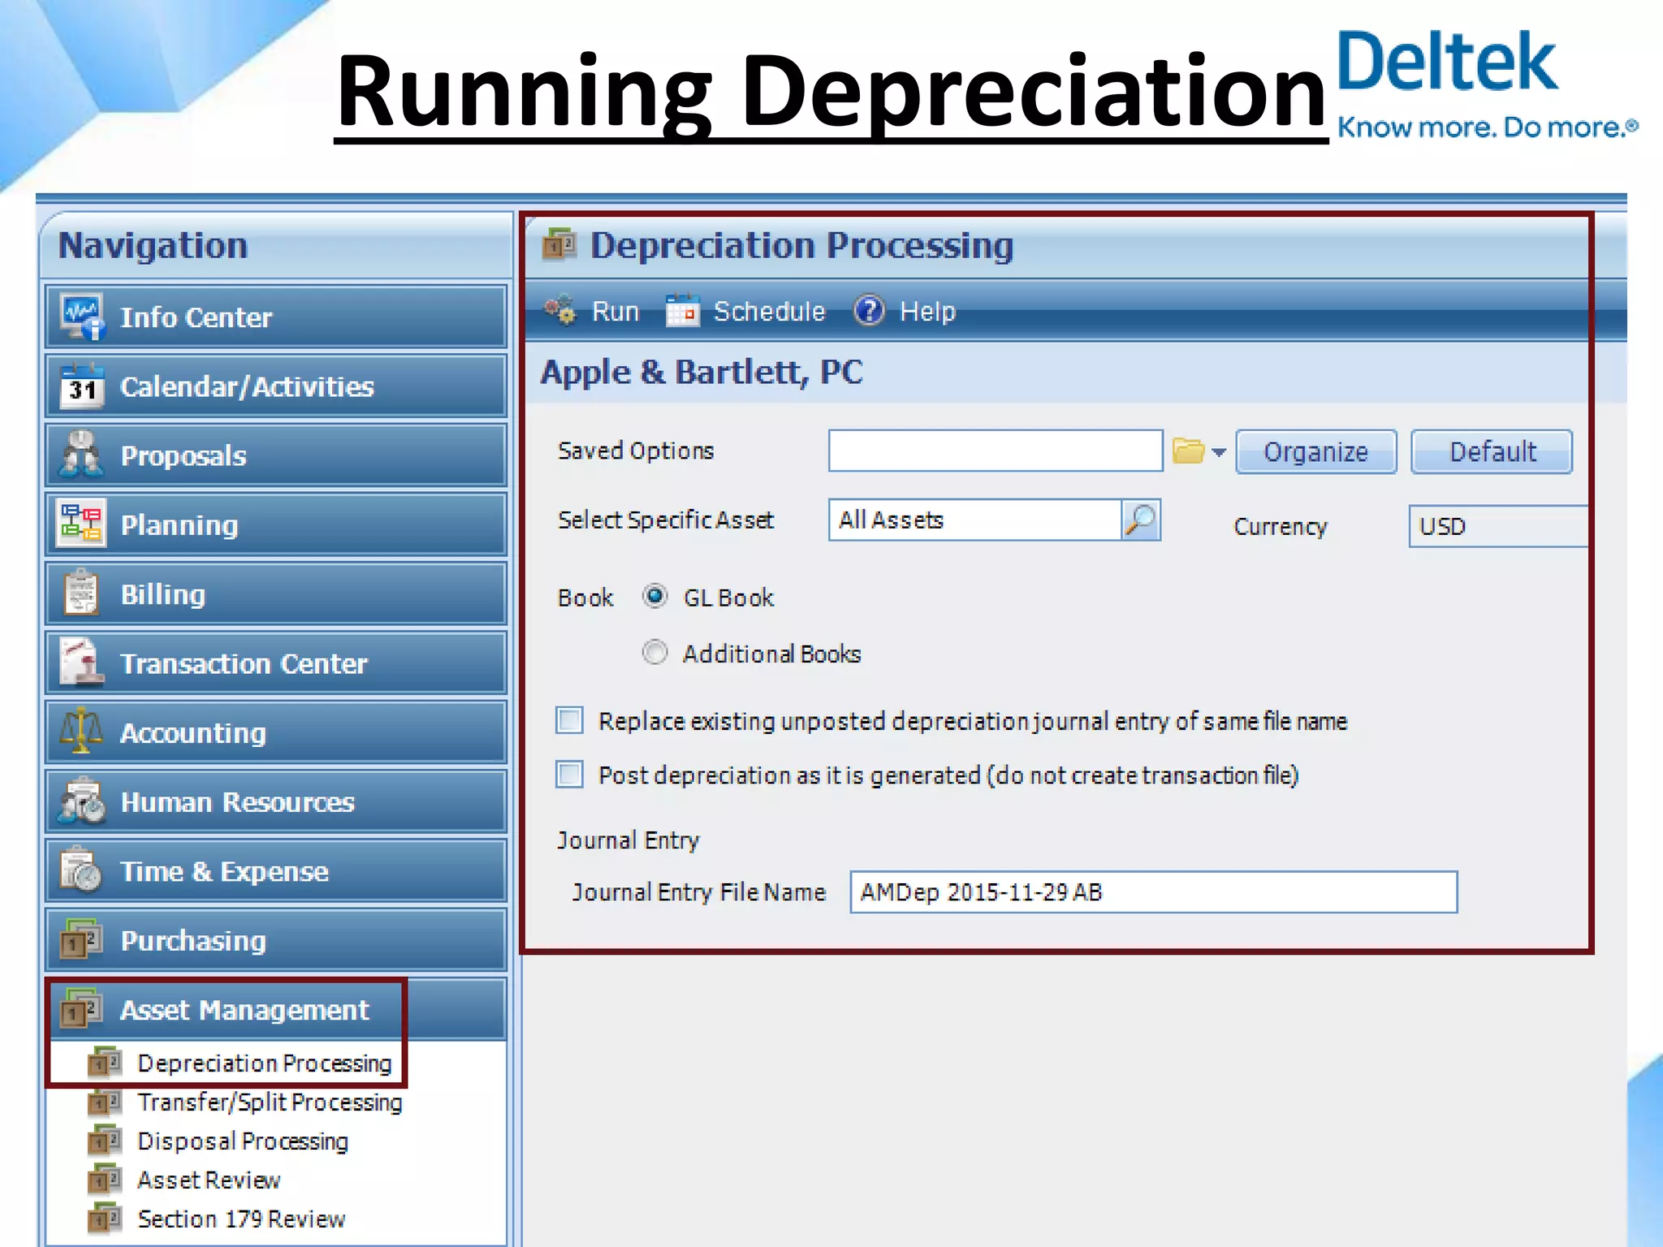This screenshot has width=1663, height=1247.
Task: Click the Human Resources icon
Action: [x=81, y=802]
